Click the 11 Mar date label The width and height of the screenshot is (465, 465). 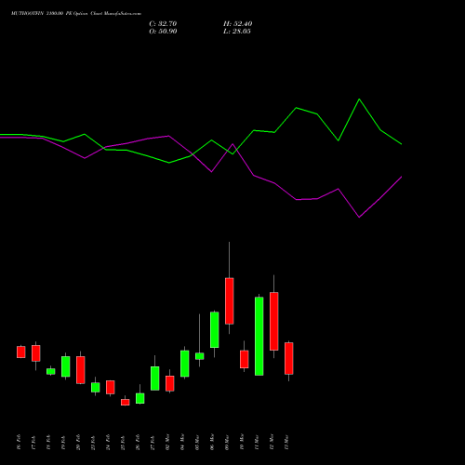[x=257, y=442]
